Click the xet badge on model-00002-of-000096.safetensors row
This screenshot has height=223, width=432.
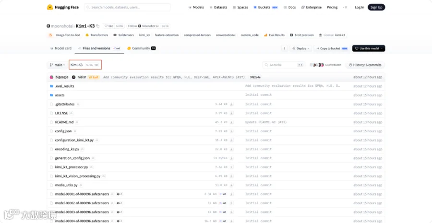223,203
